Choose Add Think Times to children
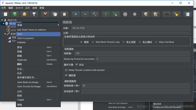 tap(38, 30)
